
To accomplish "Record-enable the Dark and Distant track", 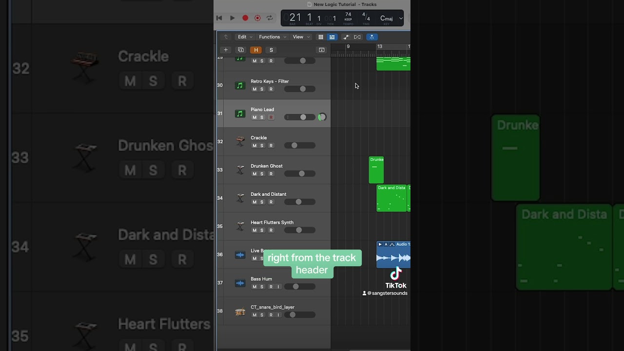I will coord(271,202).
